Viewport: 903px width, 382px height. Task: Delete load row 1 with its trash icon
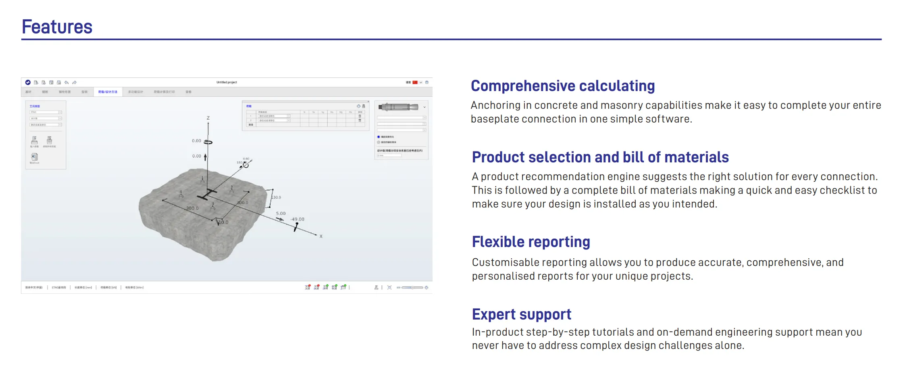click(x=360, y=116)
